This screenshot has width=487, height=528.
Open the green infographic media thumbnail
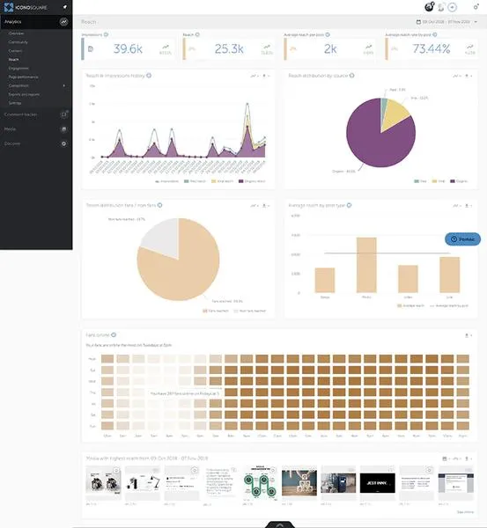[x=260, y=482]
